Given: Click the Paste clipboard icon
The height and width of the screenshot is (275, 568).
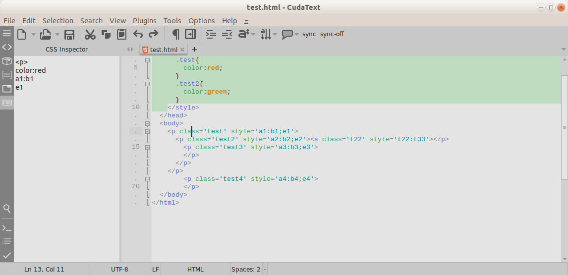Looking at the screenshot, I should coord(121,34).
